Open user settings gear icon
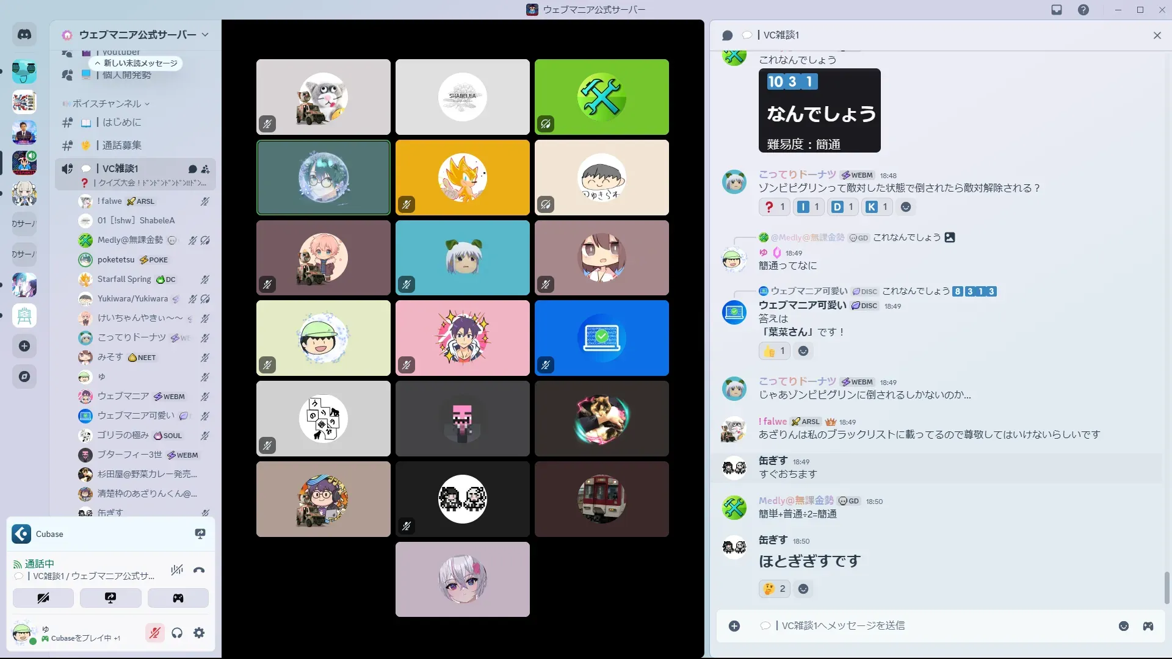The height and width of the screenshot is (659, 1172). coord(199,633)
